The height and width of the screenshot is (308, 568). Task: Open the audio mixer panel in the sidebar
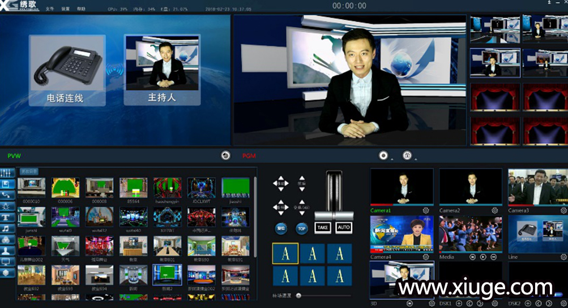point(7,173)
